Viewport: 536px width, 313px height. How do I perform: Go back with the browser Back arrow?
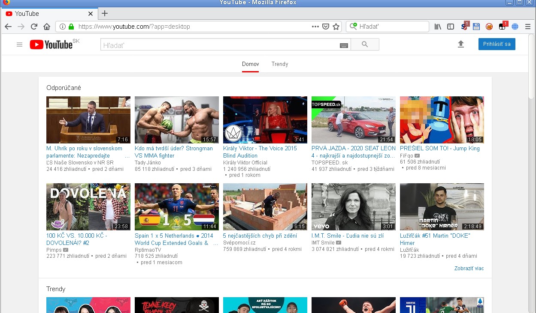pos(8,27)
